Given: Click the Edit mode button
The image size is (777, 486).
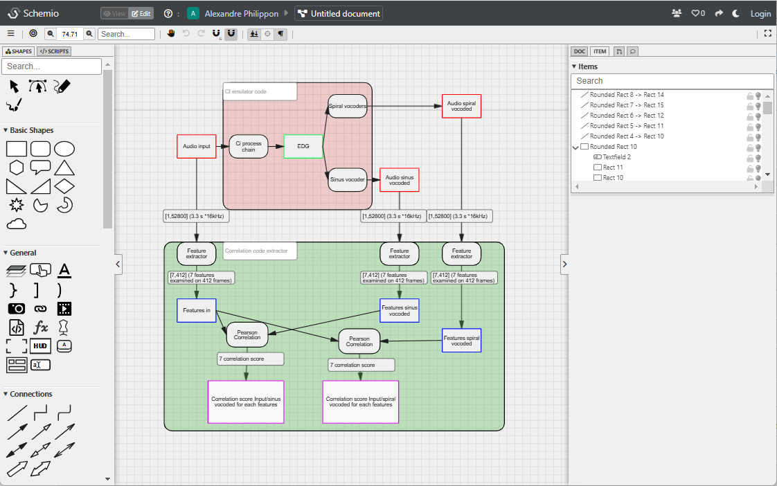Looking at the screenshot, I should click(141, 13).
